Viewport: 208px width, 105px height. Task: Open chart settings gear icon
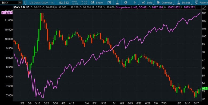tap(126, 2)
